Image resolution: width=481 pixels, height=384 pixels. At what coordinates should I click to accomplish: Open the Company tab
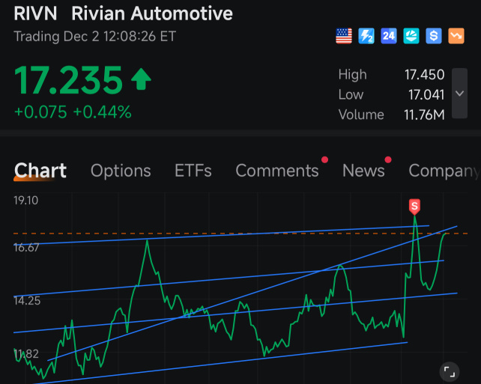(x=444, y=171)
